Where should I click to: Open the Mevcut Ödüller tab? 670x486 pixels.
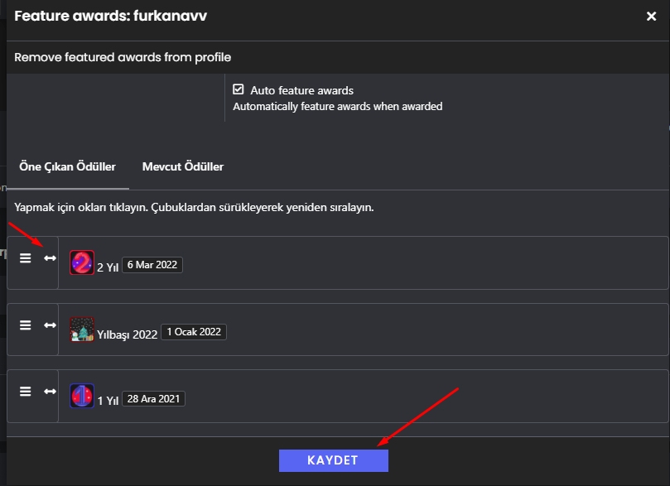pyautogui.click(x=183, y=166)
